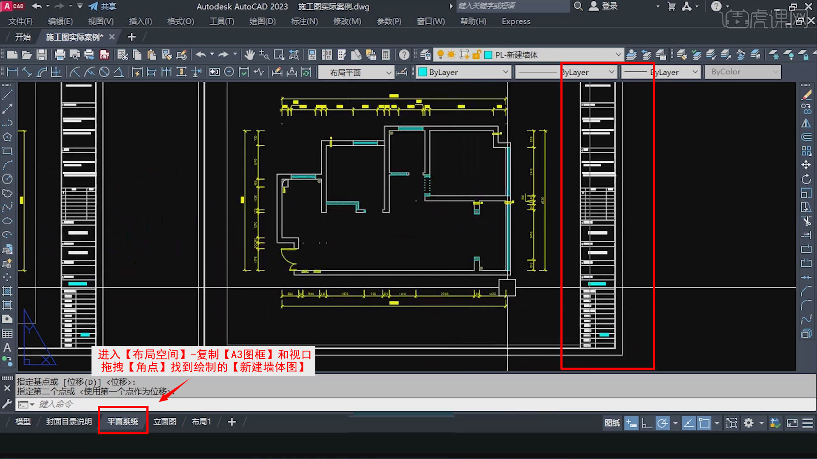
Task: Open the ByLayer color dropdown
Action: coord(505,72)
